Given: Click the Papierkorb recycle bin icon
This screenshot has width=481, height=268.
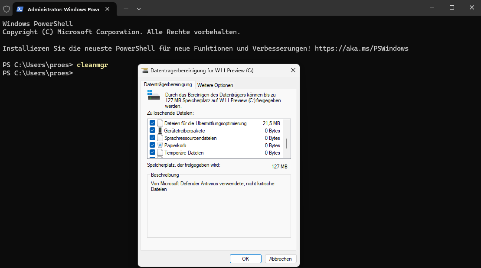Looking at the screenshot, I should 160,145.
